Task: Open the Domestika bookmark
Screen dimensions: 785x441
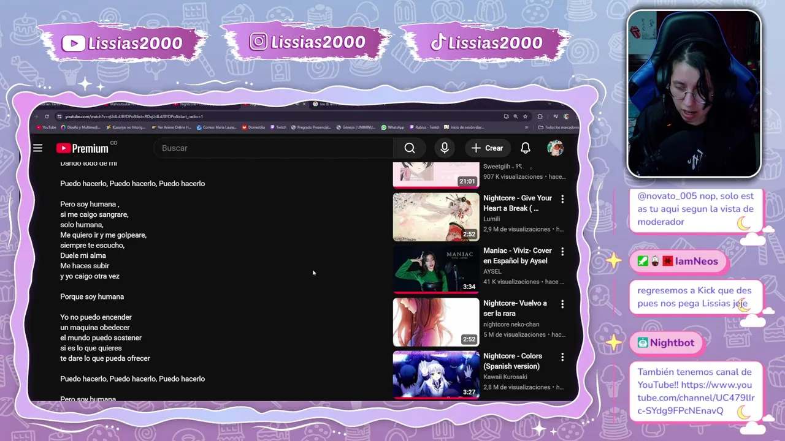Action: (x=253, y=127)
